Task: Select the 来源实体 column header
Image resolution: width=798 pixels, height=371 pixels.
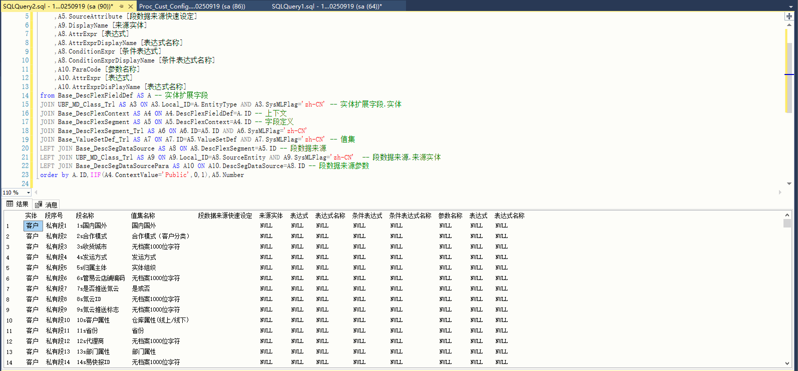Action: [x=271, y=215]
